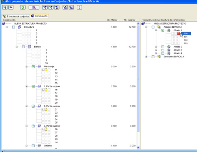Viewport: 197px width, 152px height.
Task: Collapse the Estructura tree node
Action: click(7, 27)
